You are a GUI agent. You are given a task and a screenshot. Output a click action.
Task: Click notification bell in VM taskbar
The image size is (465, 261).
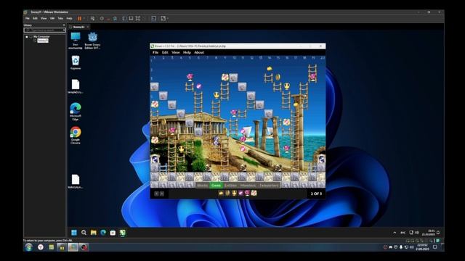pos(438,233)
